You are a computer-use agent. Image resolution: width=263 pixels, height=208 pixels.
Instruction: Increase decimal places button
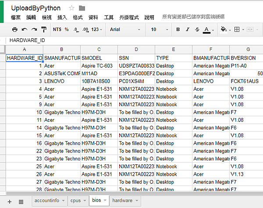[x=85, y=30]
